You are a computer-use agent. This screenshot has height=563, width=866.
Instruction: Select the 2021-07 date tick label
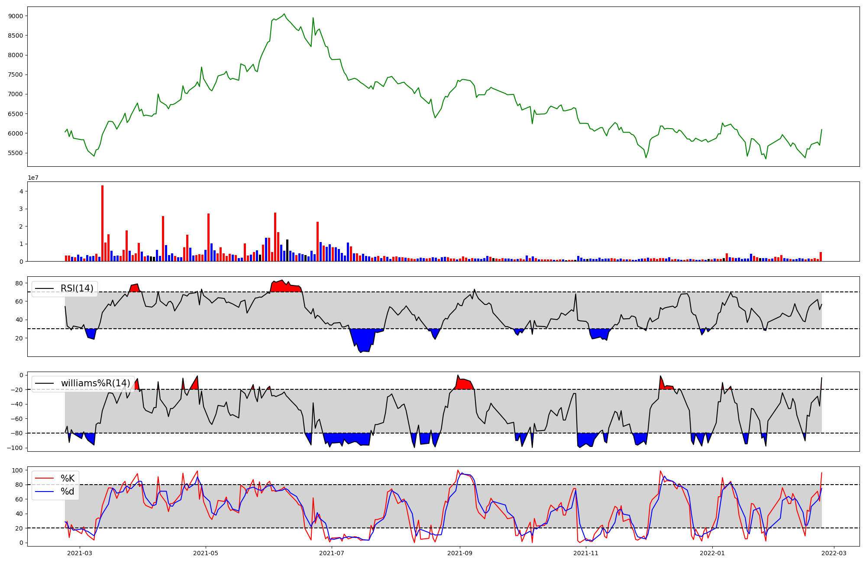(332, 553)
